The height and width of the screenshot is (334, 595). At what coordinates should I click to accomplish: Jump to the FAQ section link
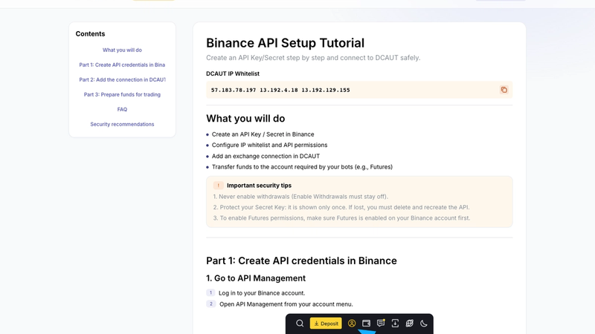click(122, 109)
